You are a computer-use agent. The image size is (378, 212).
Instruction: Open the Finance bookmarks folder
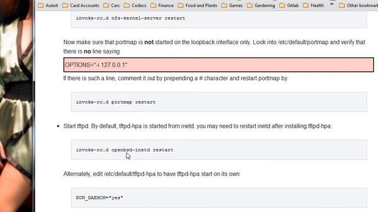click(162, 5)
